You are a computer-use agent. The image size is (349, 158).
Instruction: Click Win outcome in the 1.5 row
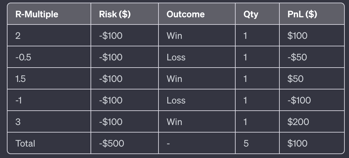[174, 79]
